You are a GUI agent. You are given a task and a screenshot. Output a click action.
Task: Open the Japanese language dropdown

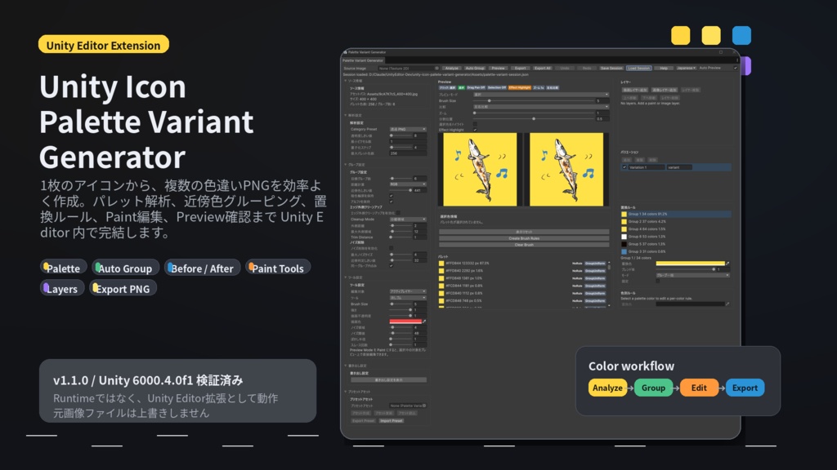tap(686, 69)
